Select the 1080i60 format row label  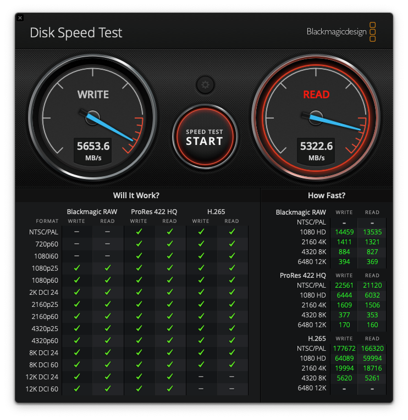pos(46,256)
